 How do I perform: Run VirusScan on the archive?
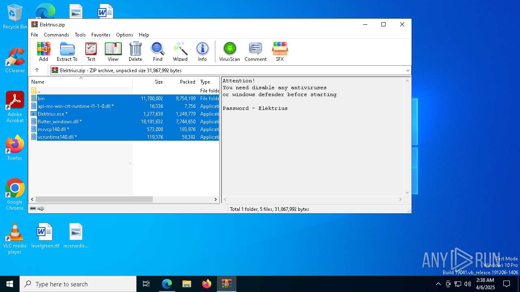pos(230,52)
